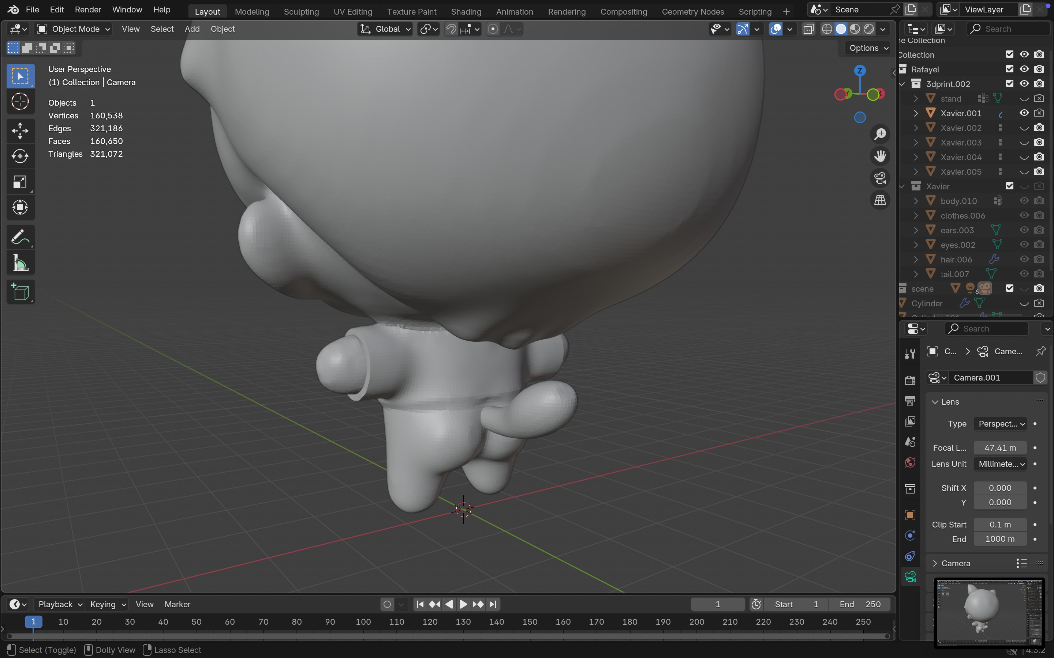Toggle viewport overlays

tap(776, 29)
